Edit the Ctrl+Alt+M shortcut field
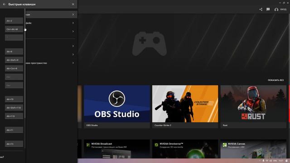 coord(14,29)
